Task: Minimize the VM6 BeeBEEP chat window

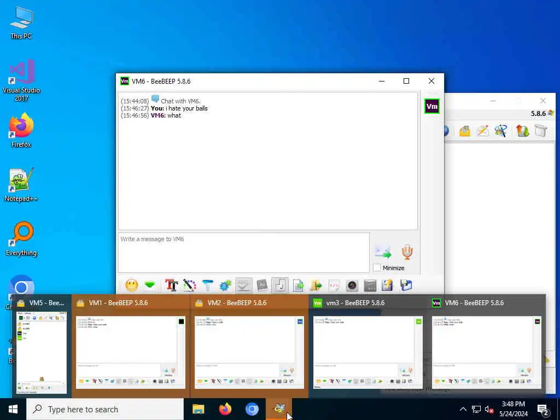Action: point(382,81)
